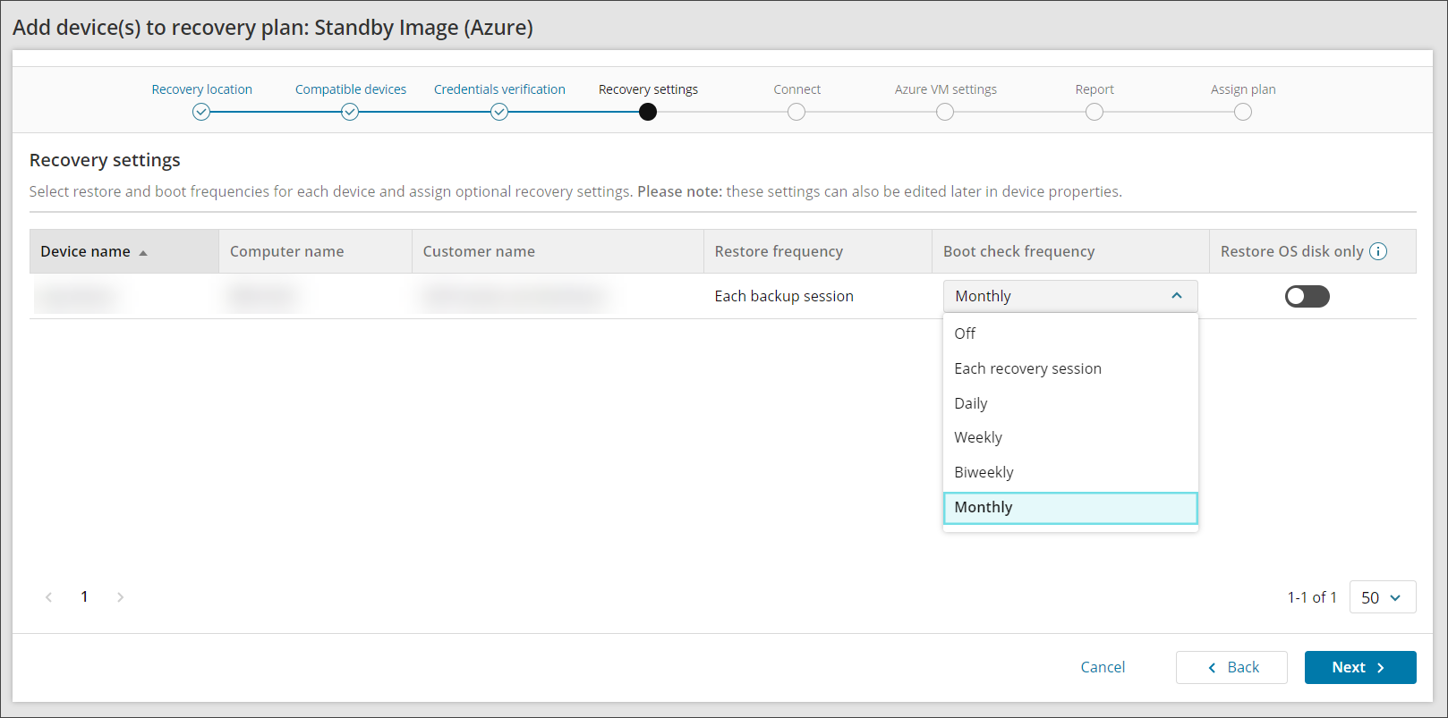Click the Azure VM settings step circle
The height and width of the screenshot is (718, 1448).
click(x=945, y=112)
